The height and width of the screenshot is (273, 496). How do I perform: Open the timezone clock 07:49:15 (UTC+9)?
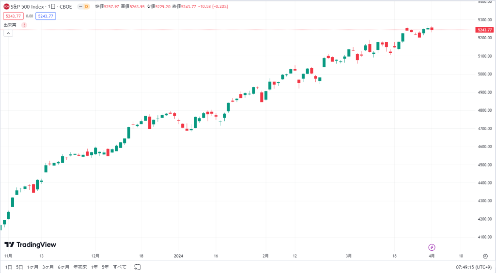474,267
